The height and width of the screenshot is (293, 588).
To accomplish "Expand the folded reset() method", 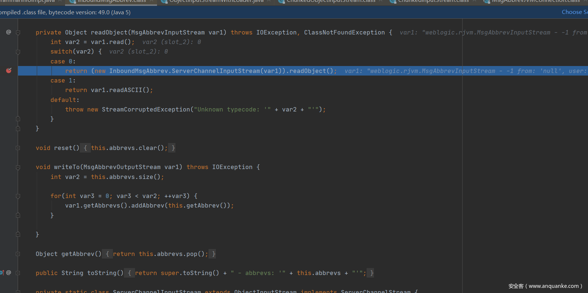I will coord(18,148).
